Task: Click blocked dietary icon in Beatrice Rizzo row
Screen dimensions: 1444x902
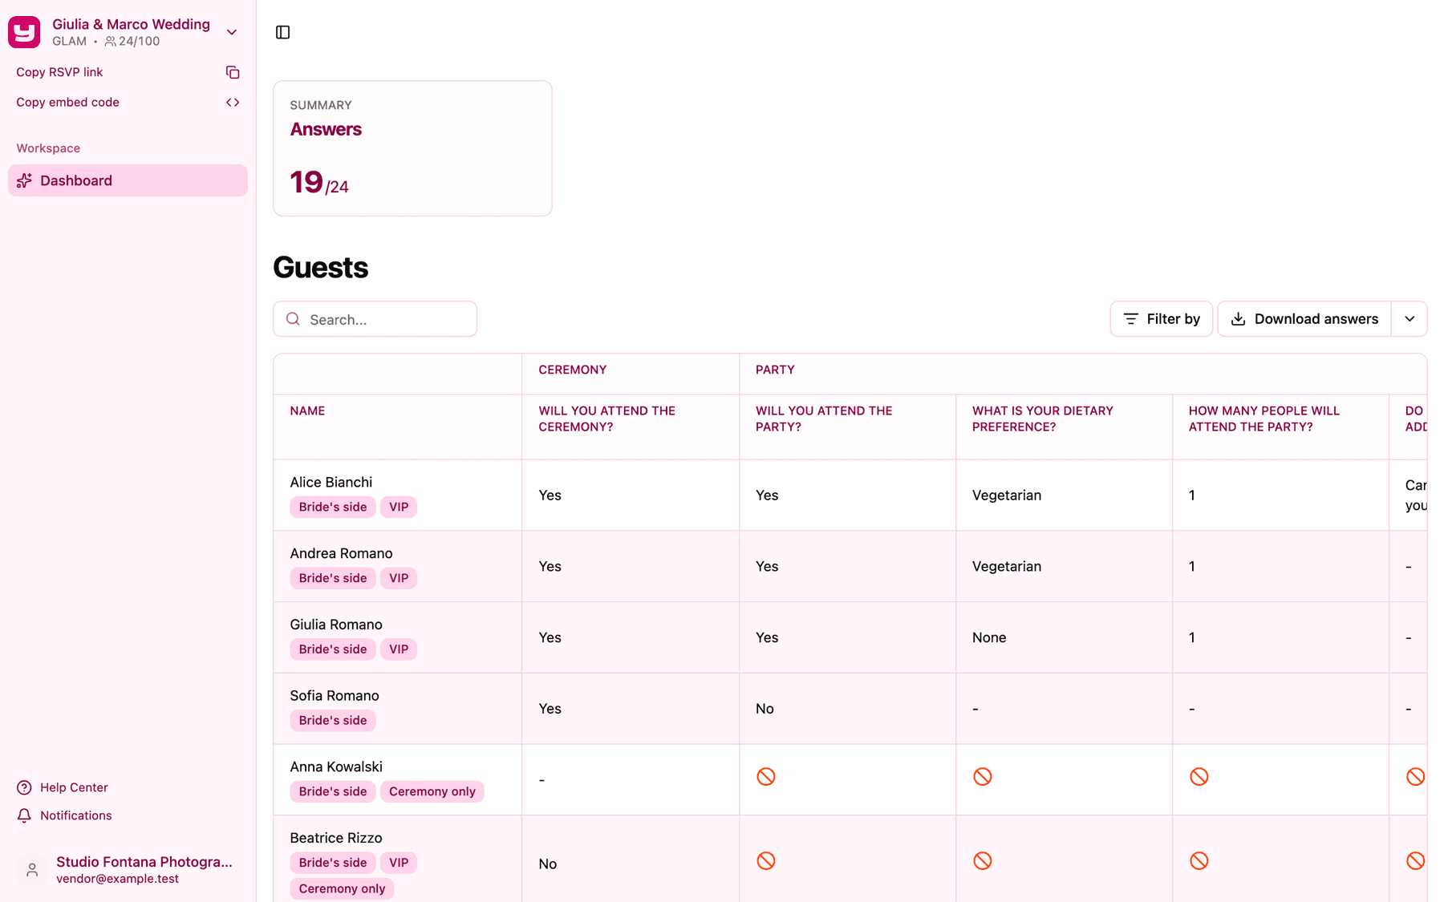Action: (983, 861)
